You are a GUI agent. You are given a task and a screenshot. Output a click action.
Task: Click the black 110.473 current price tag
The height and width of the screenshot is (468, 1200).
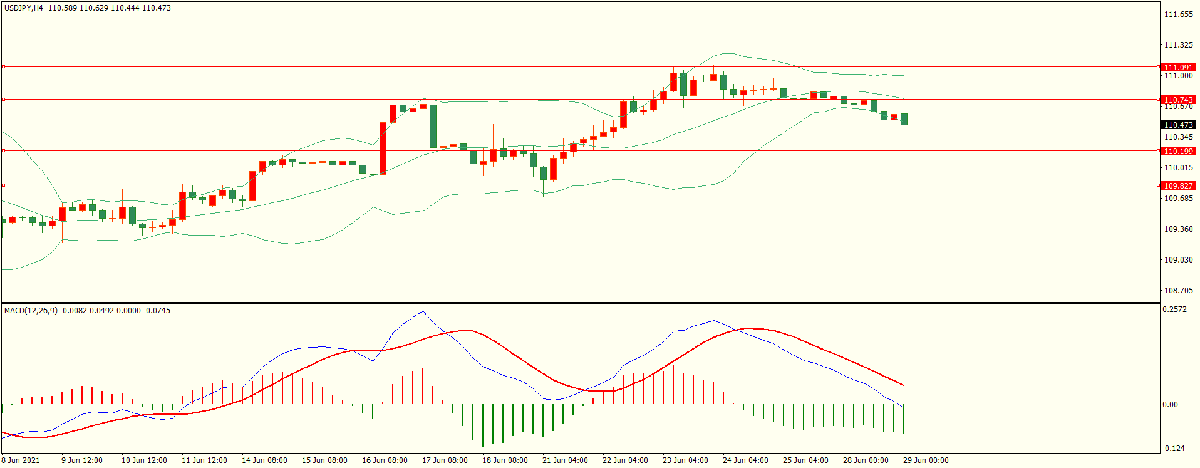[1178, 125]
